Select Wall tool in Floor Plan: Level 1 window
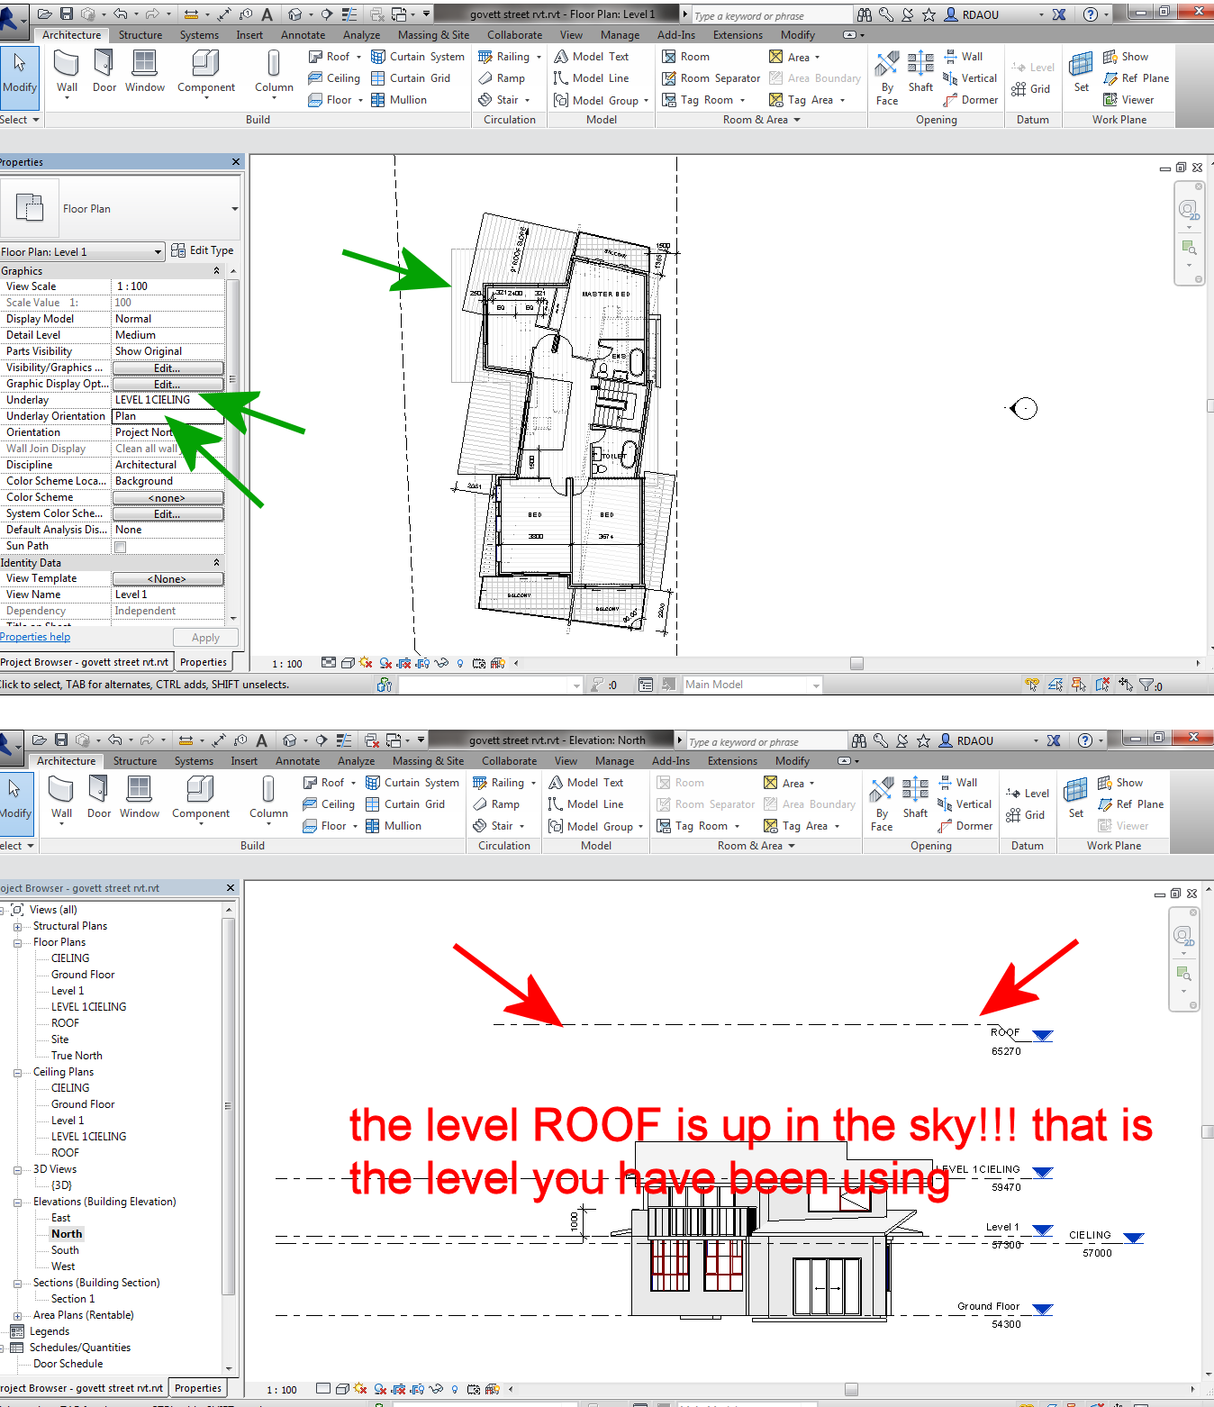 click(x=67, y=72)
